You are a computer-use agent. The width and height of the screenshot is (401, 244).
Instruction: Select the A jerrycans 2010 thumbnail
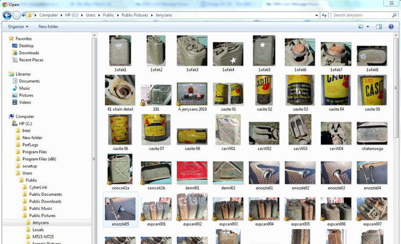point(192,94)
